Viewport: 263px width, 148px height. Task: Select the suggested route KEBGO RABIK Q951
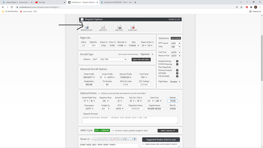(x=161, y=144)
